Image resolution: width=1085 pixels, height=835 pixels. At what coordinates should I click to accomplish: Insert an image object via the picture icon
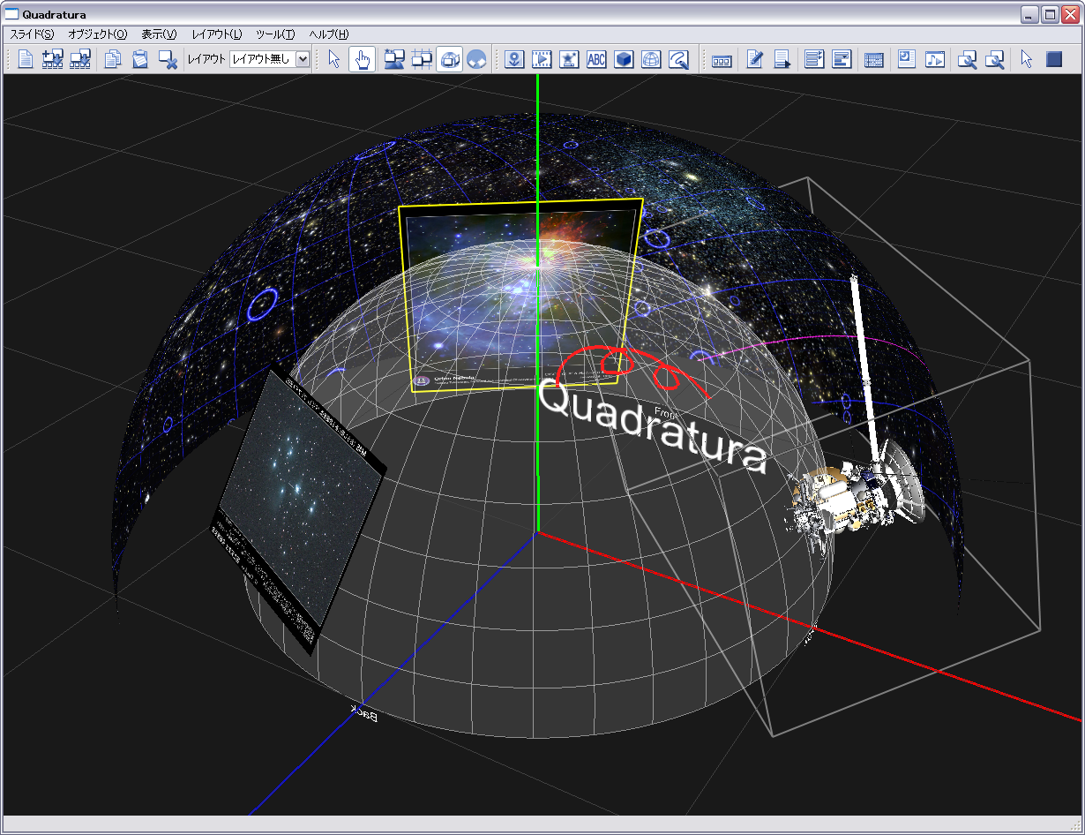tap(515, 59)
